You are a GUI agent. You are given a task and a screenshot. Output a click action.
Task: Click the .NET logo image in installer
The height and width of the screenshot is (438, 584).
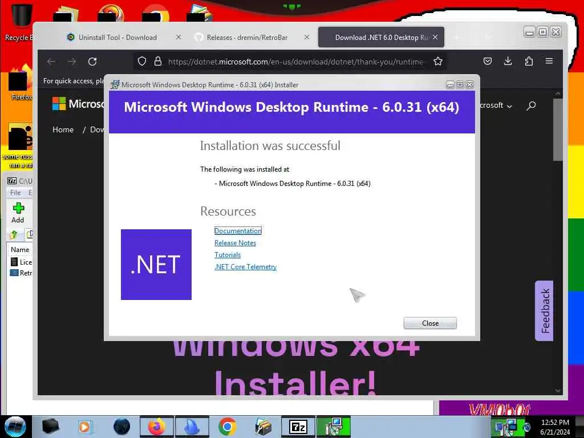click(x=156, y=265)
